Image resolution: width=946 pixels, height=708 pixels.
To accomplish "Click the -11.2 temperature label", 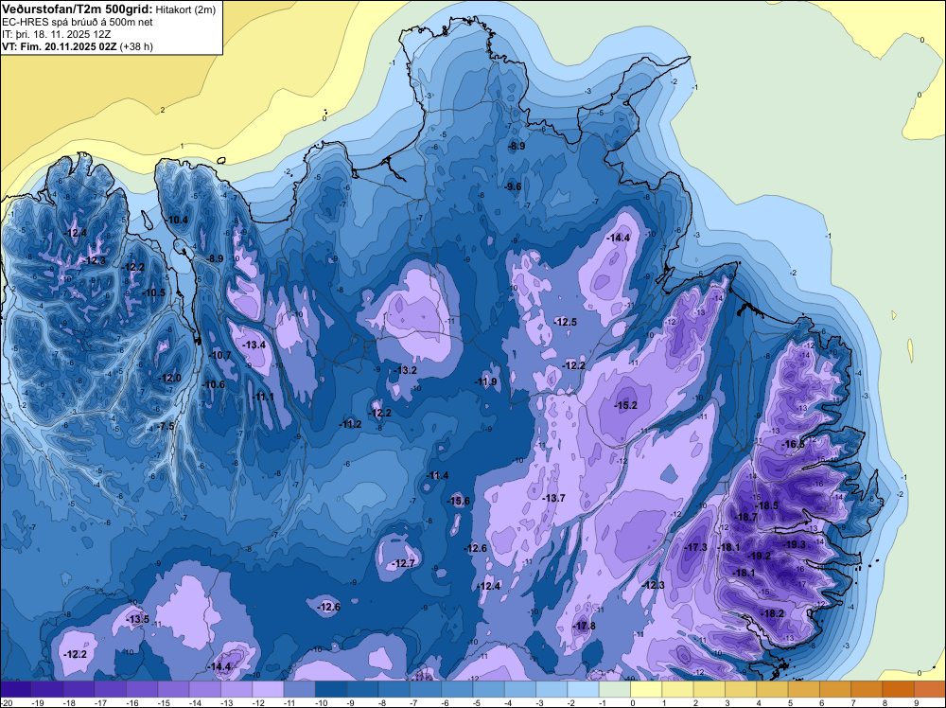I will coord(351,424).
